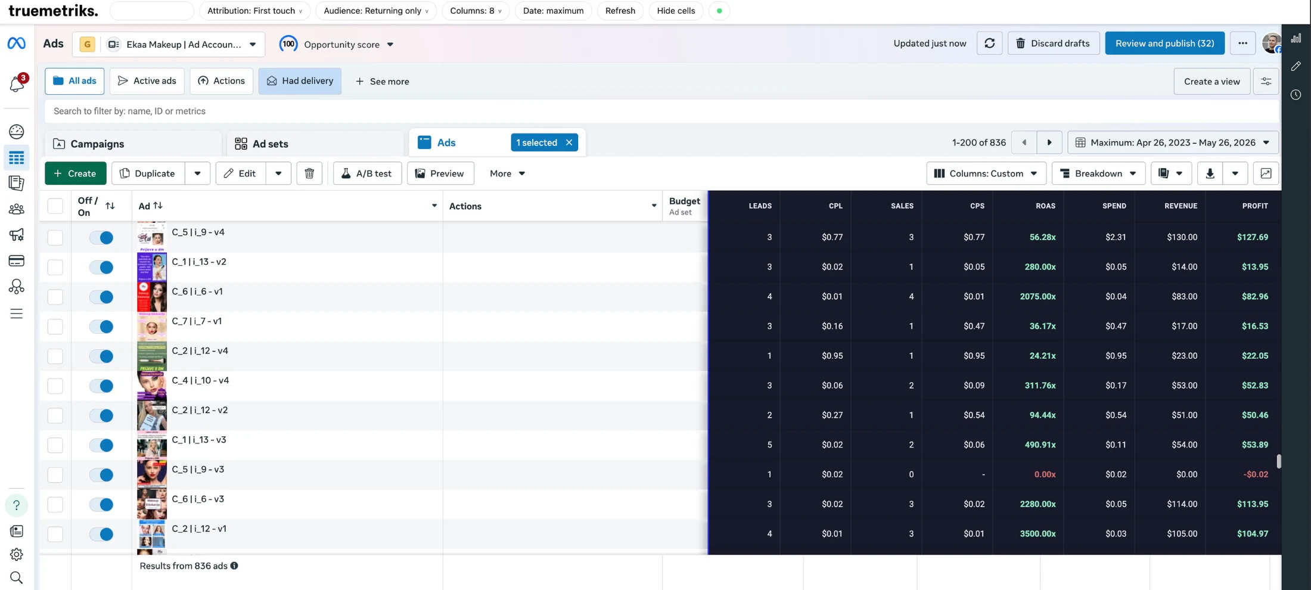Select the All ads view tab
1311x590 pixels.
[74, 81]
